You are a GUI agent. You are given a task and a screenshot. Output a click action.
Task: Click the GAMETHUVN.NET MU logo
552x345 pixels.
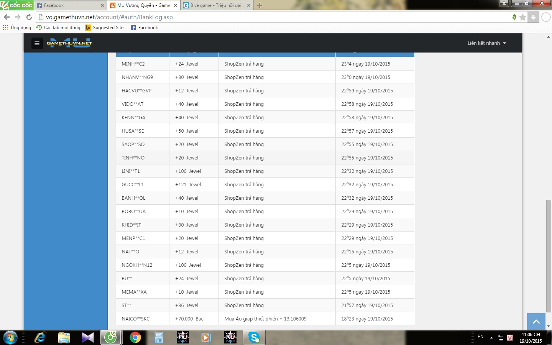69,43
